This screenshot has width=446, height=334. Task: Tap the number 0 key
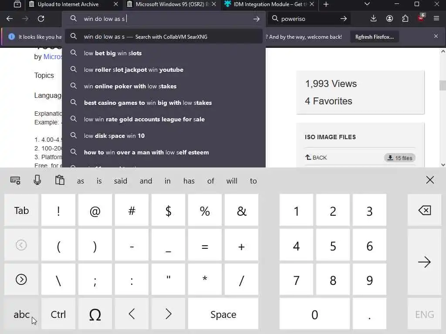tap(314, 314)
